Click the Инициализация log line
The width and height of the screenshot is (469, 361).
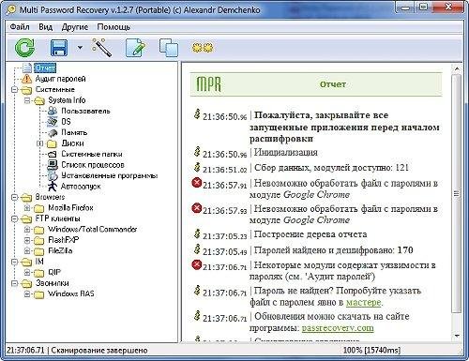click(x=286, y=152)
